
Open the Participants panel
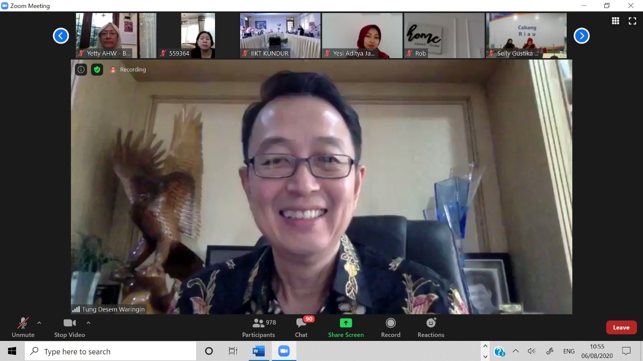pos(258,327)
